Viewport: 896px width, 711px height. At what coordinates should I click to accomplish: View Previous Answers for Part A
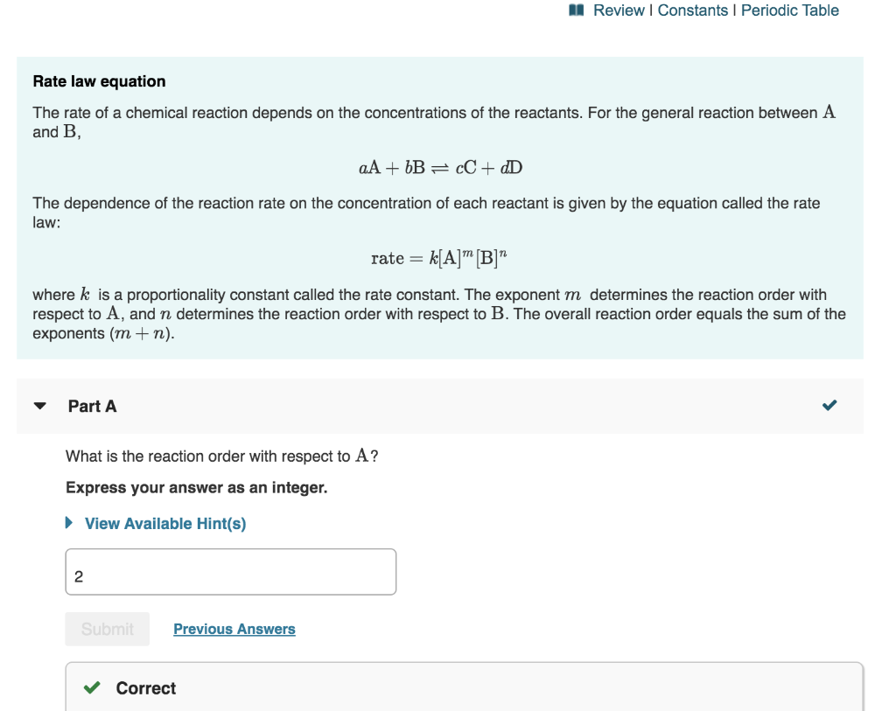coord(234,628)
